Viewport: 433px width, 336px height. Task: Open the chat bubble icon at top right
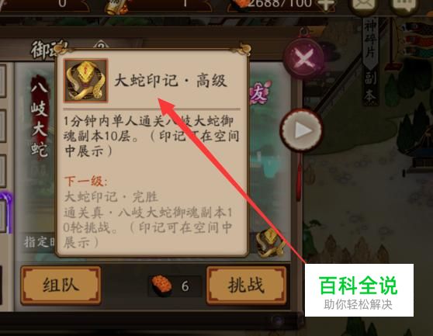click(x=404, y=5)
